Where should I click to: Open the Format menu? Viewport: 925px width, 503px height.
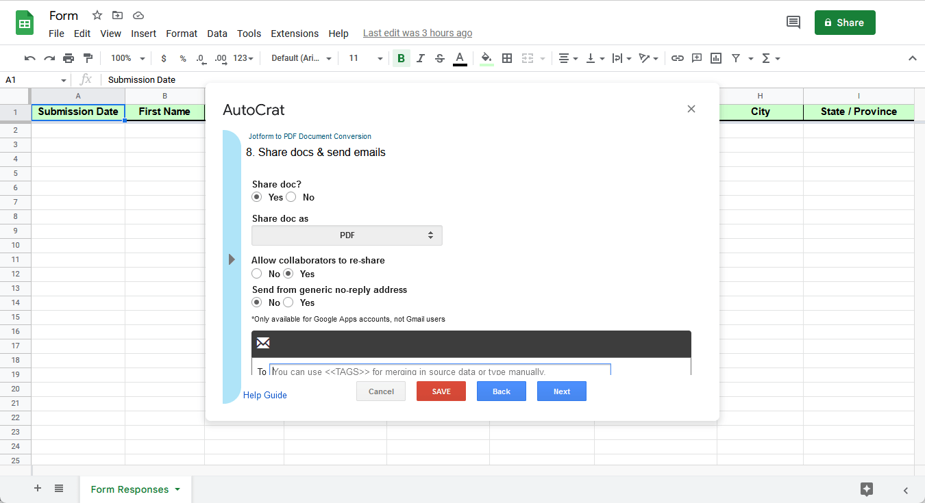coord(182,34)
